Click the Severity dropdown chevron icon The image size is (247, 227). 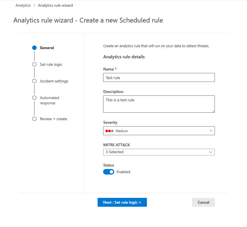click(211, 130)
